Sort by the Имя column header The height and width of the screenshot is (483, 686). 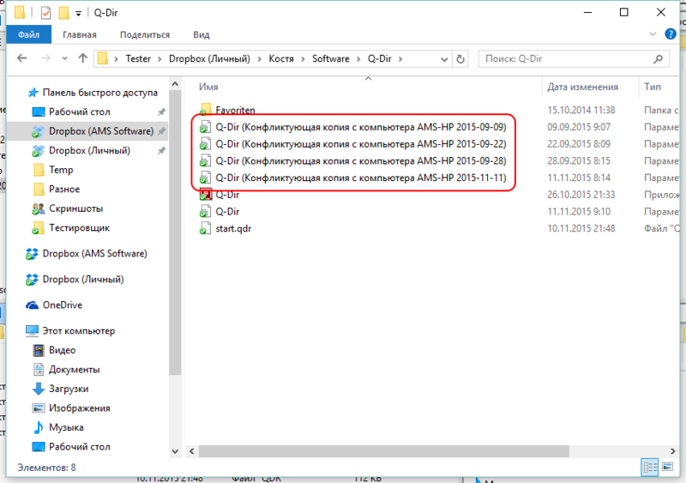[208, 87]
